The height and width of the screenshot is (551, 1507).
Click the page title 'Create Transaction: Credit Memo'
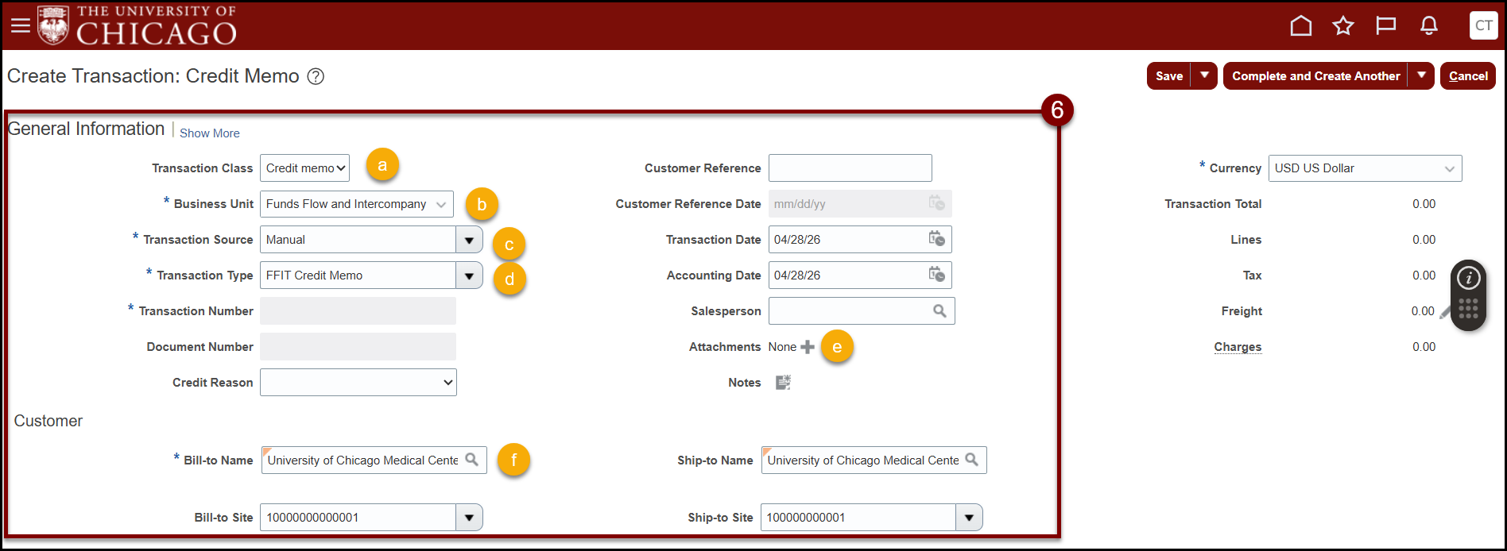(x=153, y=76)
